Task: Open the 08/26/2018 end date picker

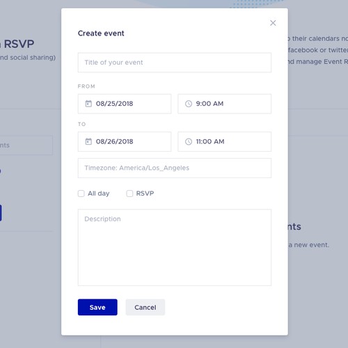Action: [125, 141]
